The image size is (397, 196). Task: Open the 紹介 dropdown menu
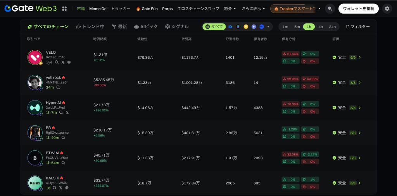[x=230, y=9]
